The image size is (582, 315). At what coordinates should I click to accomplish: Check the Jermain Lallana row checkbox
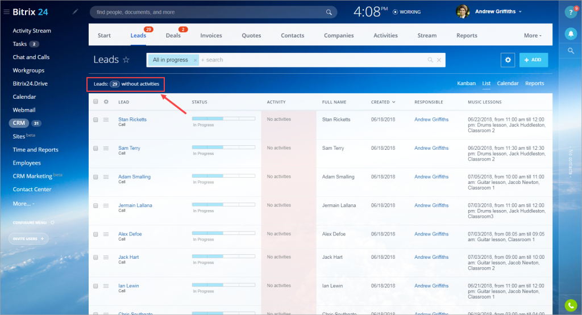click(95, 205)
